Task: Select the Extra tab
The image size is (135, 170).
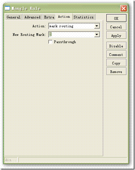Action: click(x=49, y=17)
